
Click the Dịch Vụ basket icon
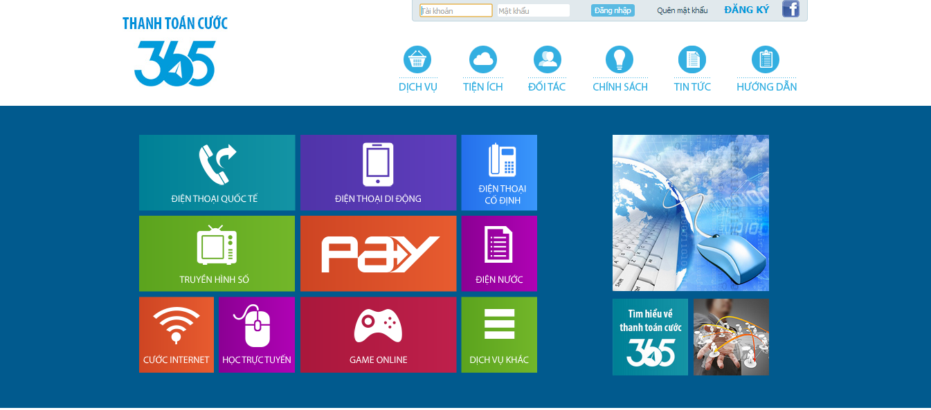point(417,59)
